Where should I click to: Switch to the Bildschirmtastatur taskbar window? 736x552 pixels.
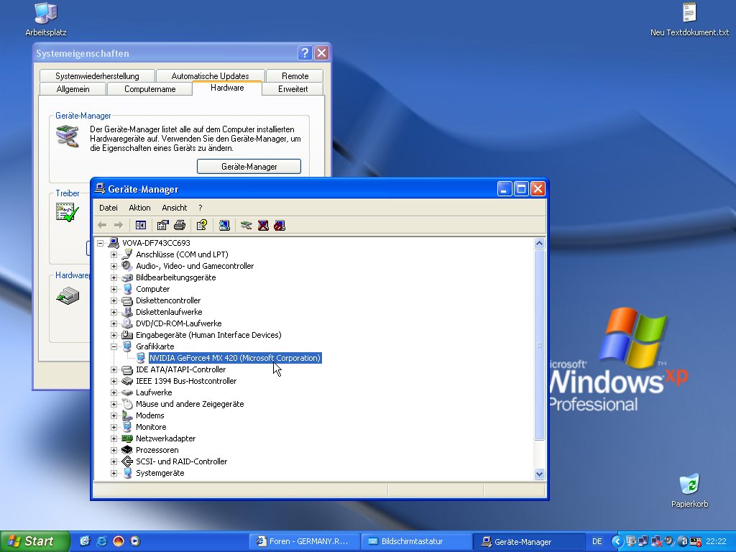[x=416, y=541]
